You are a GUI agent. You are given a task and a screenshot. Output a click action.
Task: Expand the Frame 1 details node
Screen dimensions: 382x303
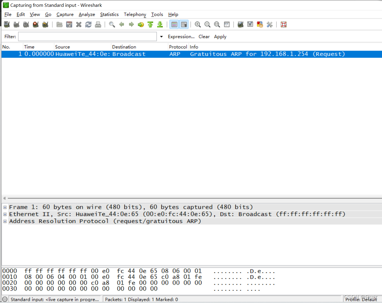[x=5, y=207]
